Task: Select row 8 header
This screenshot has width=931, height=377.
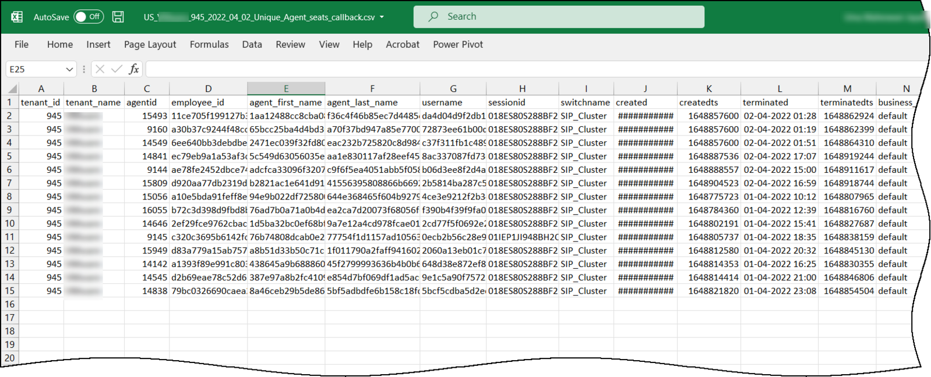Action: pos(9,197)
